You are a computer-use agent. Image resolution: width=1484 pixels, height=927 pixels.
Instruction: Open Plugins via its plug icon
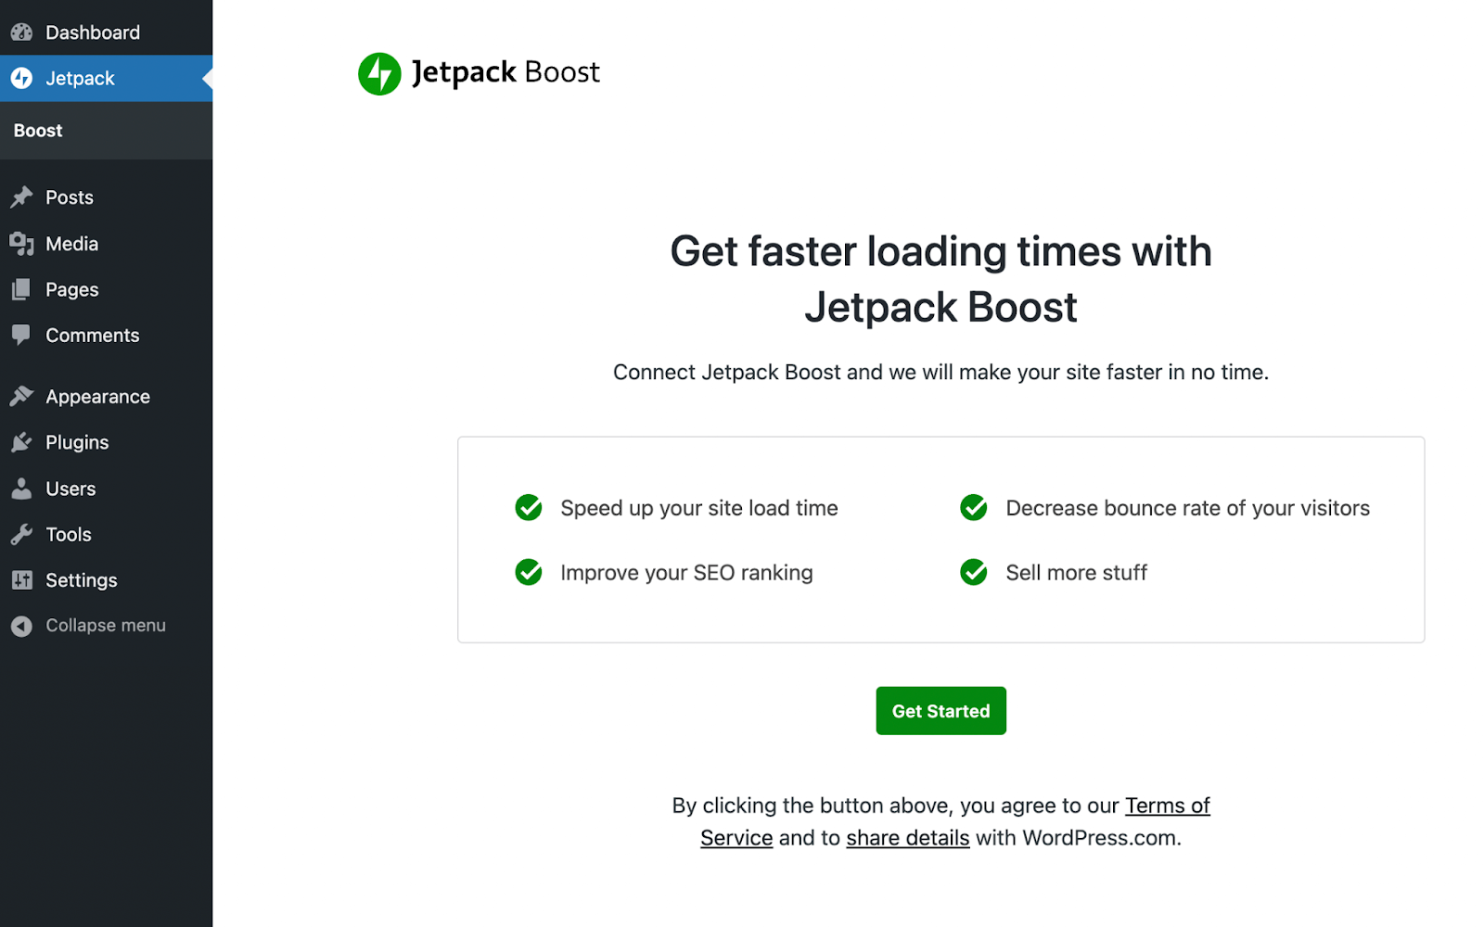click(22, 442)
